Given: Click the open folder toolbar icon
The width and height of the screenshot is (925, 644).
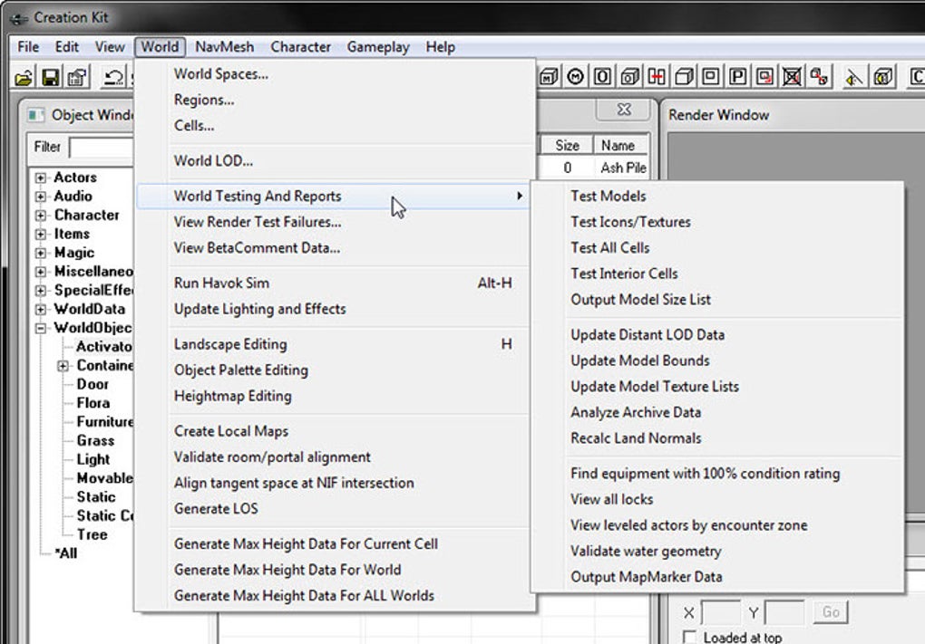Looking at the screenshot, I should [24, 78].
